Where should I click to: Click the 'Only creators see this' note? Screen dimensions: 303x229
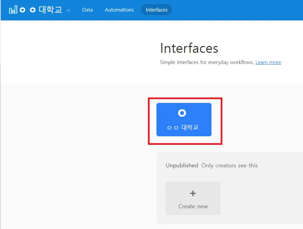(230, 165)
